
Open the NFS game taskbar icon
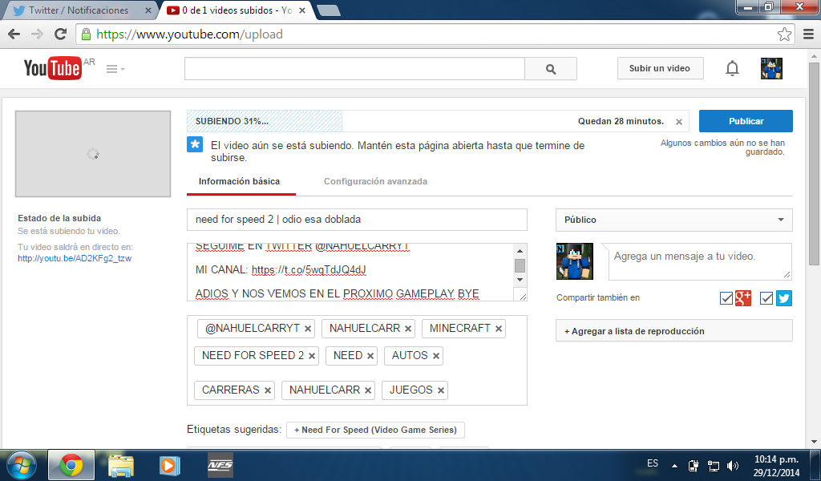pyautogui.click(x=220, y=465)
